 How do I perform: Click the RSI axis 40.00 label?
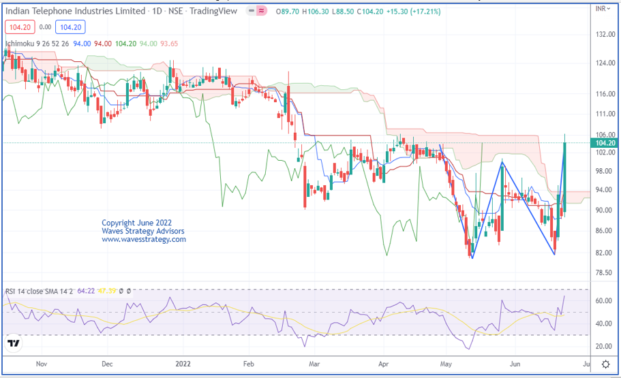604,324
